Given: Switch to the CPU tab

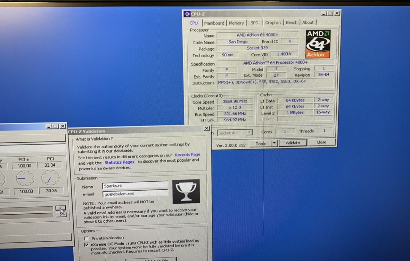Looking at the screenshot, I should [x=194, y=23].
